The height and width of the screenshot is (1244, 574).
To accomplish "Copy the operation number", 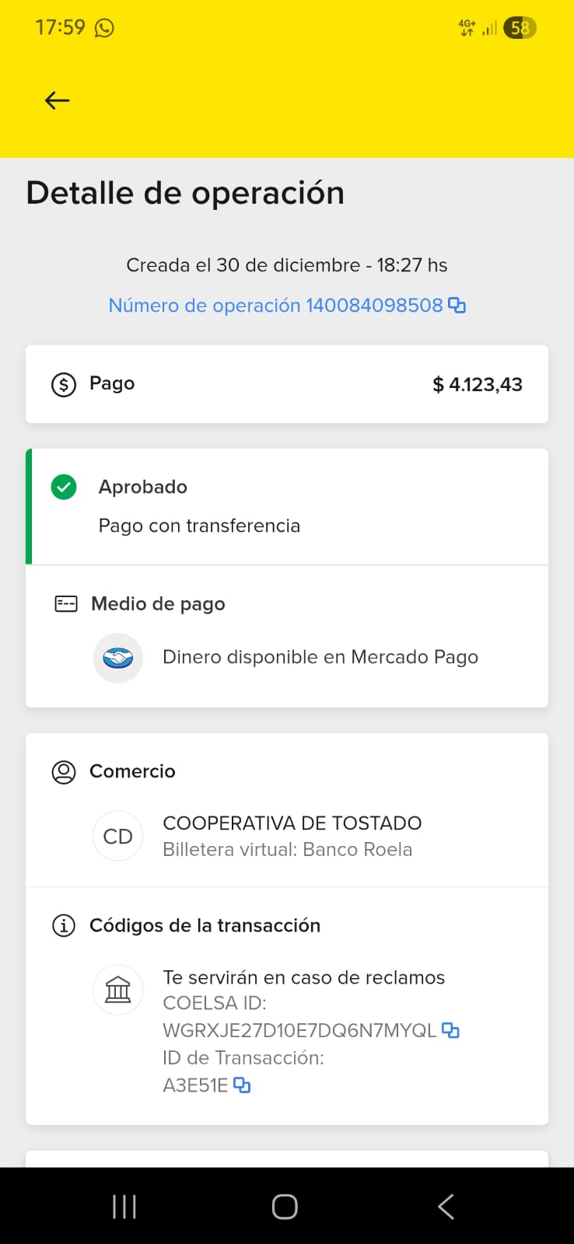I will pyautogui.click(x=457, y=306).
